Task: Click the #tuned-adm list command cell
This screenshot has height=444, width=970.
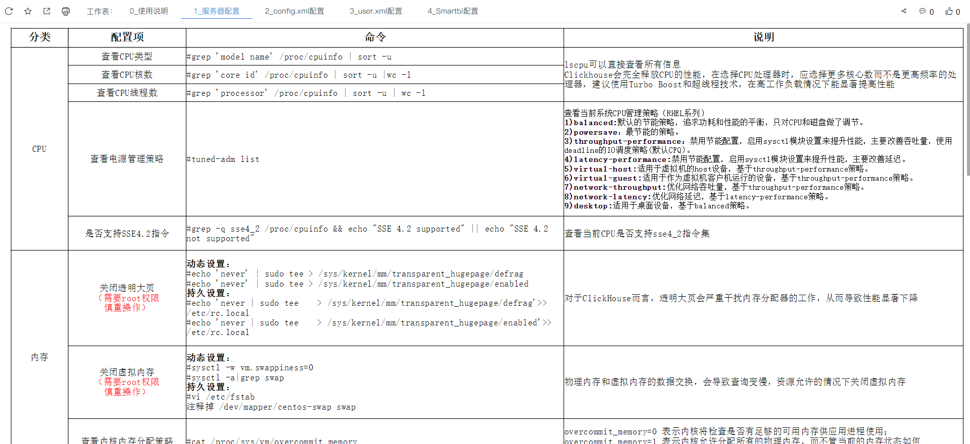Action: coord(375,159)
